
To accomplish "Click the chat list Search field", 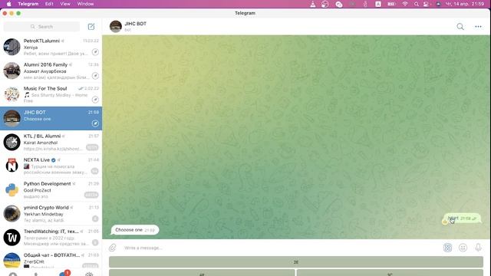I will [41, 27].
